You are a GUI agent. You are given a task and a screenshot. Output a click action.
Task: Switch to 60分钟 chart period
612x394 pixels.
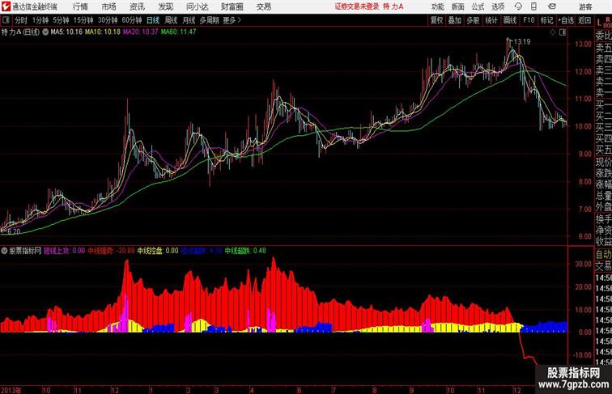(131, 20)
